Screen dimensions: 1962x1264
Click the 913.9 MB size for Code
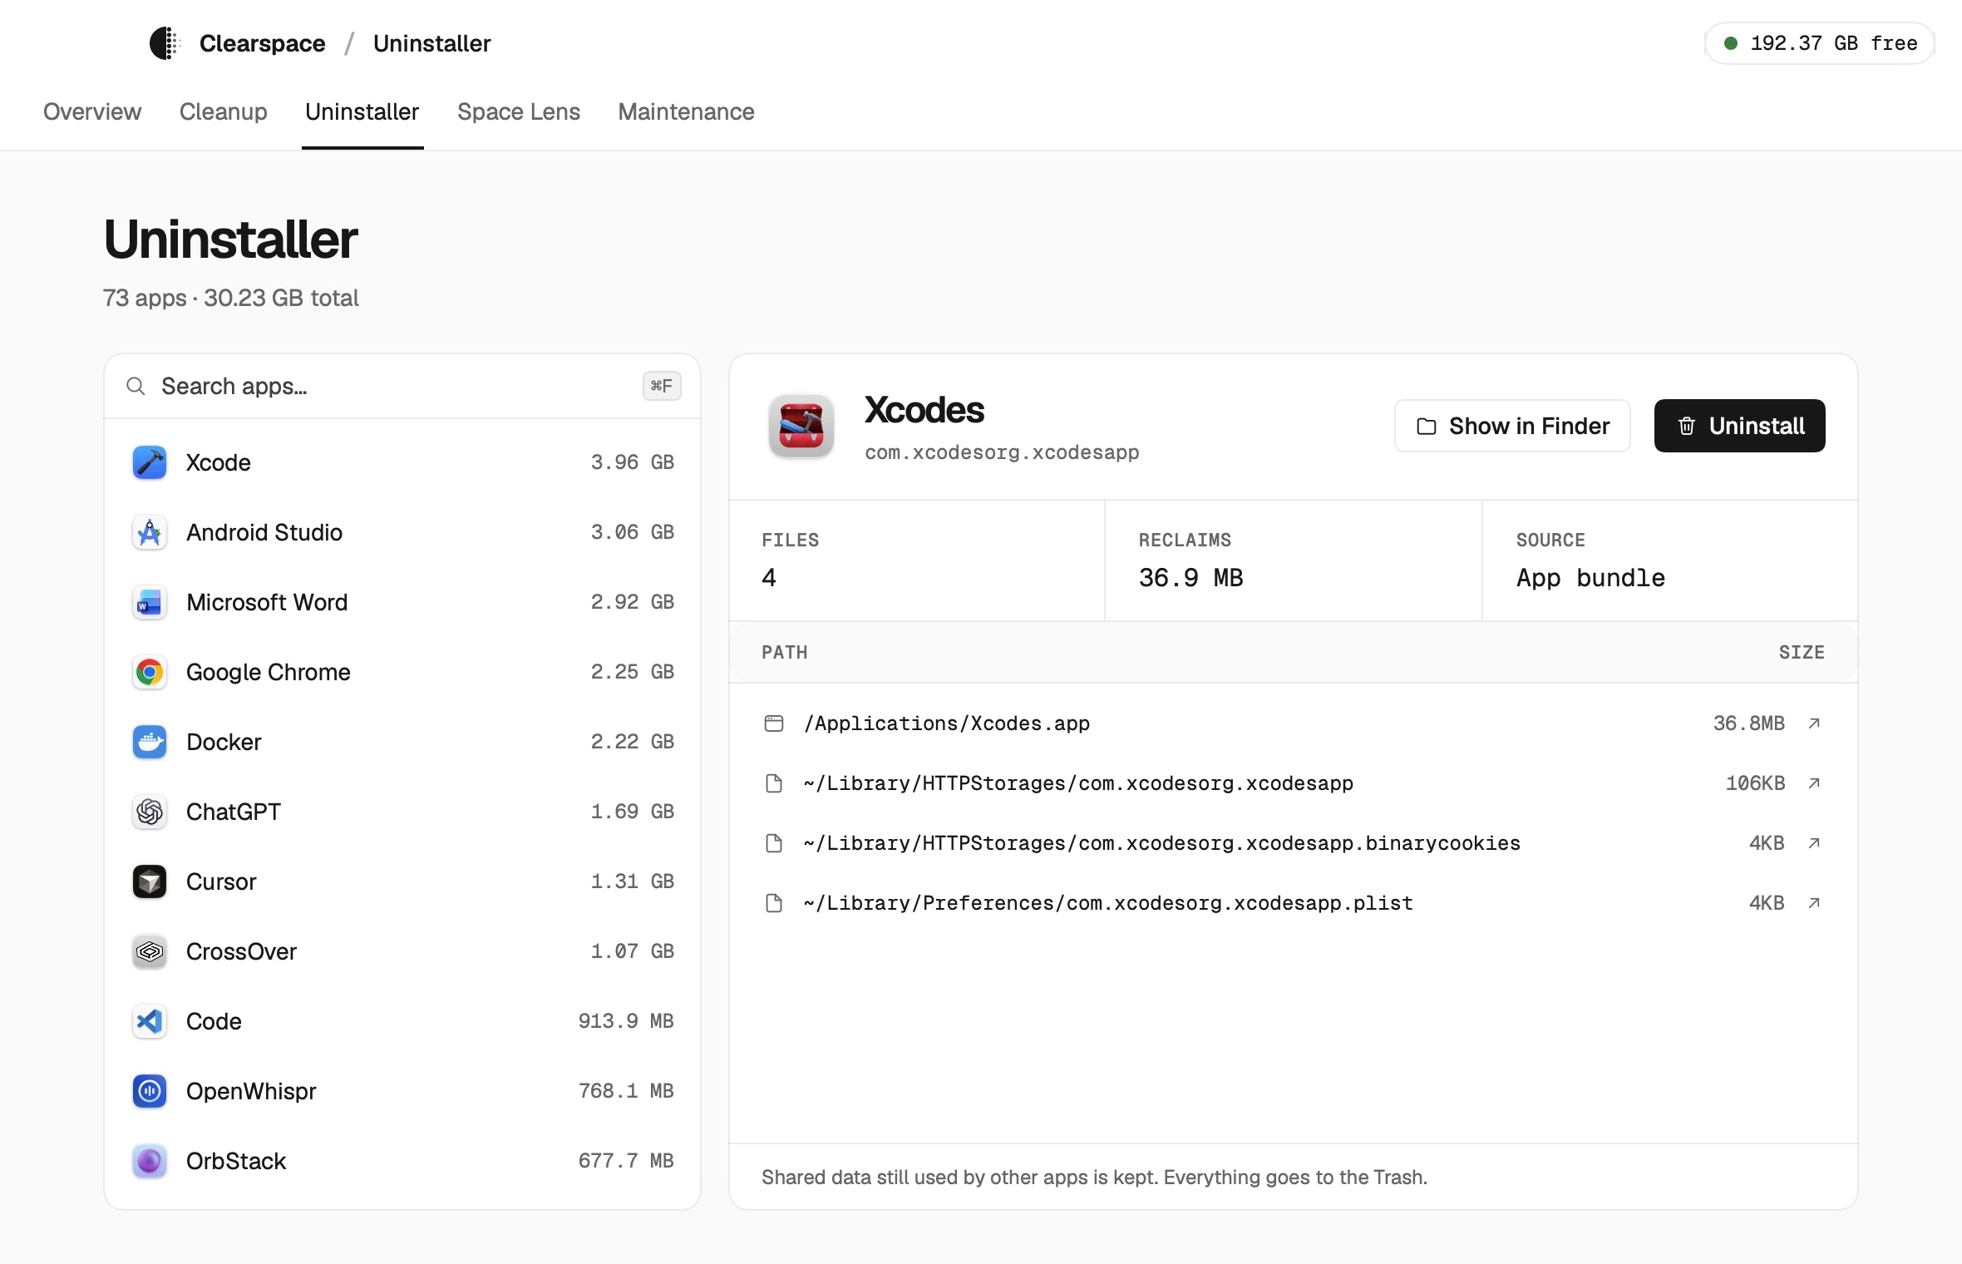626,1021
